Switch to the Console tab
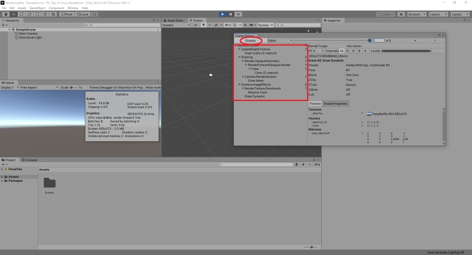The image size is (472, 255). pos(30,160)
